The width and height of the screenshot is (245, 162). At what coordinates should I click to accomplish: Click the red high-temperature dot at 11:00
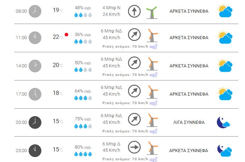[66, 35]
